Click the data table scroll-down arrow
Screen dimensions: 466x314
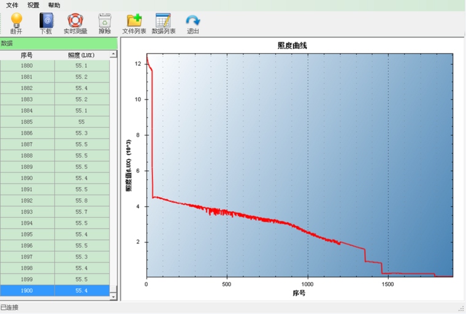[x=113, y=296]
